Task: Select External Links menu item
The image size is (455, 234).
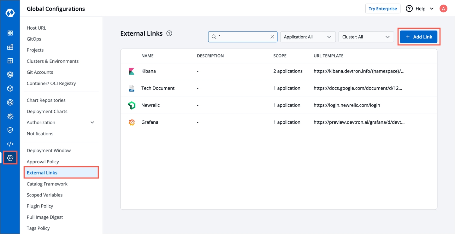Action: coord(61,173)
